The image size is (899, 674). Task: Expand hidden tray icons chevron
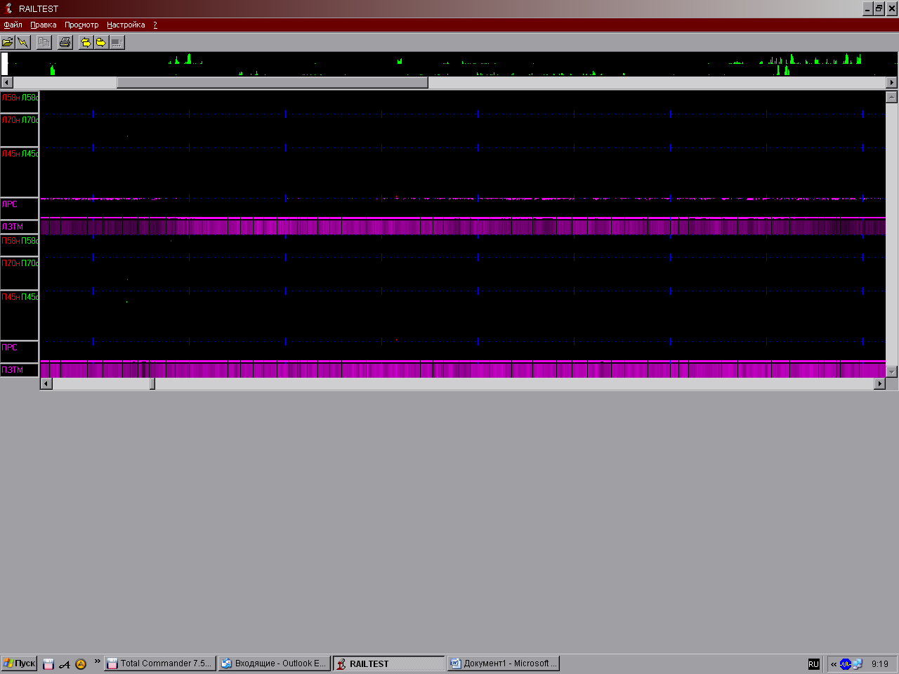pyautogui.click(x=834, y=663)
